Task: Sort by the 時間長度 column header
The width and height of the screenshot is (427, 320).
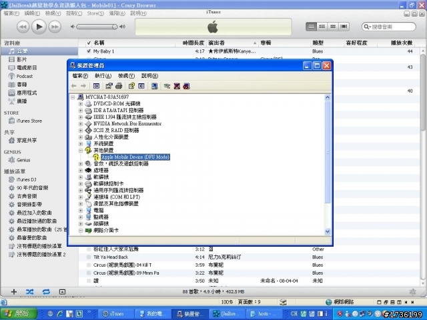Action: [x=191, y=43]
